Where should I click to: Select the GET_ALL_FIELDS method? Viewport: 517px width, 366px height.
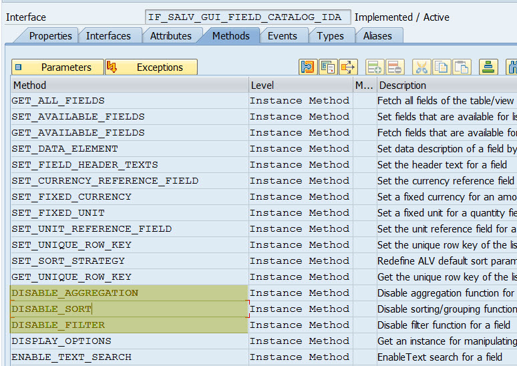130,101
